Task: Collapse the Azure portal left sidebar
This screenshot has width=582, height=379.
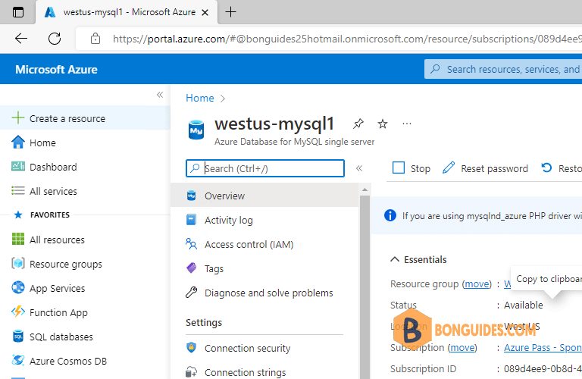Action: click(x=160, y=95)
